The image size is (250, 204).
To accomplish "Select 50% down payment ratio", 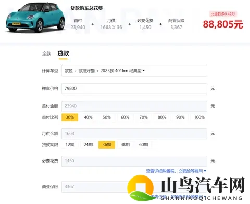I will 107,117.
